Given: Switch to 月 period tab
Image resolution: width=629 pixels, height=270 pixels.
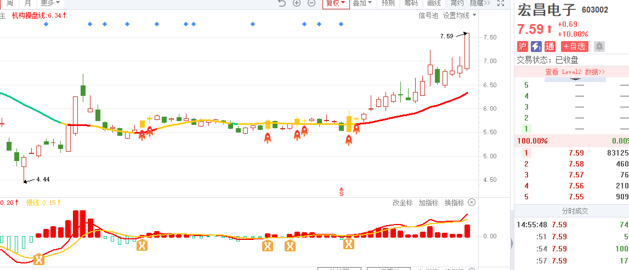Looking at the screenshot, I should click(27, 3).
